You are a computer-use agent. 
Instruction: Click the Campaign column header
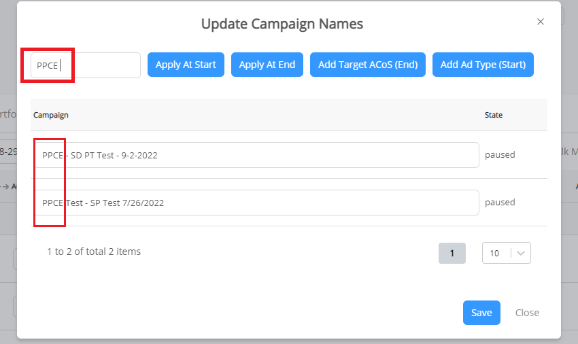51,115
